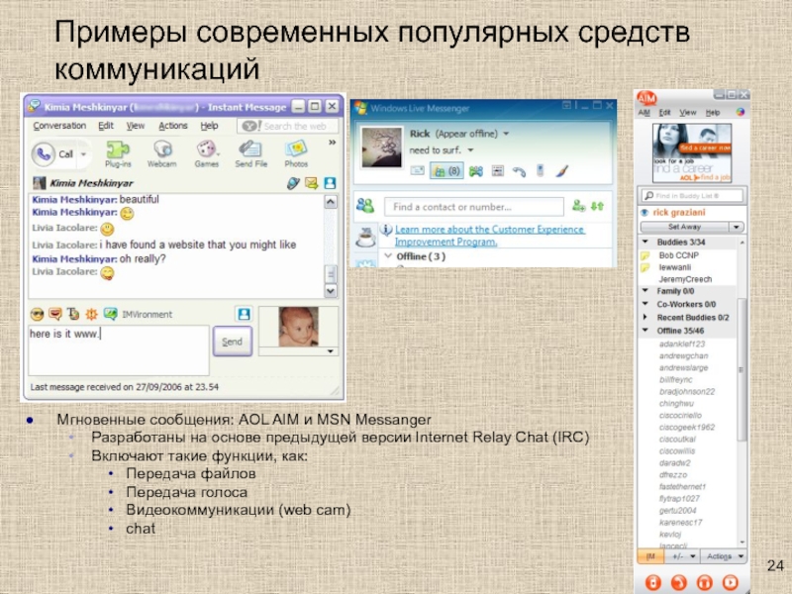Click the sunglasses emoticon icon
Viewport: 792px width, 594px height.
37,314
